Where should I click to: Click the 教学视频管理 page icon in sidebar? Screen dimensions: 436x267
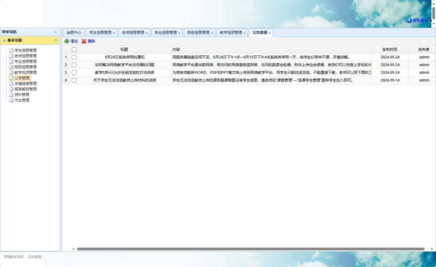pyautogui.click(x=11, y=72)
